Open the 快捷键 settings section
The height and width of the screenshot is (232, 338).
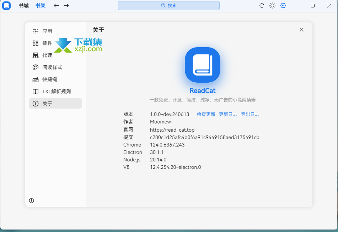(x=55, y=79)
